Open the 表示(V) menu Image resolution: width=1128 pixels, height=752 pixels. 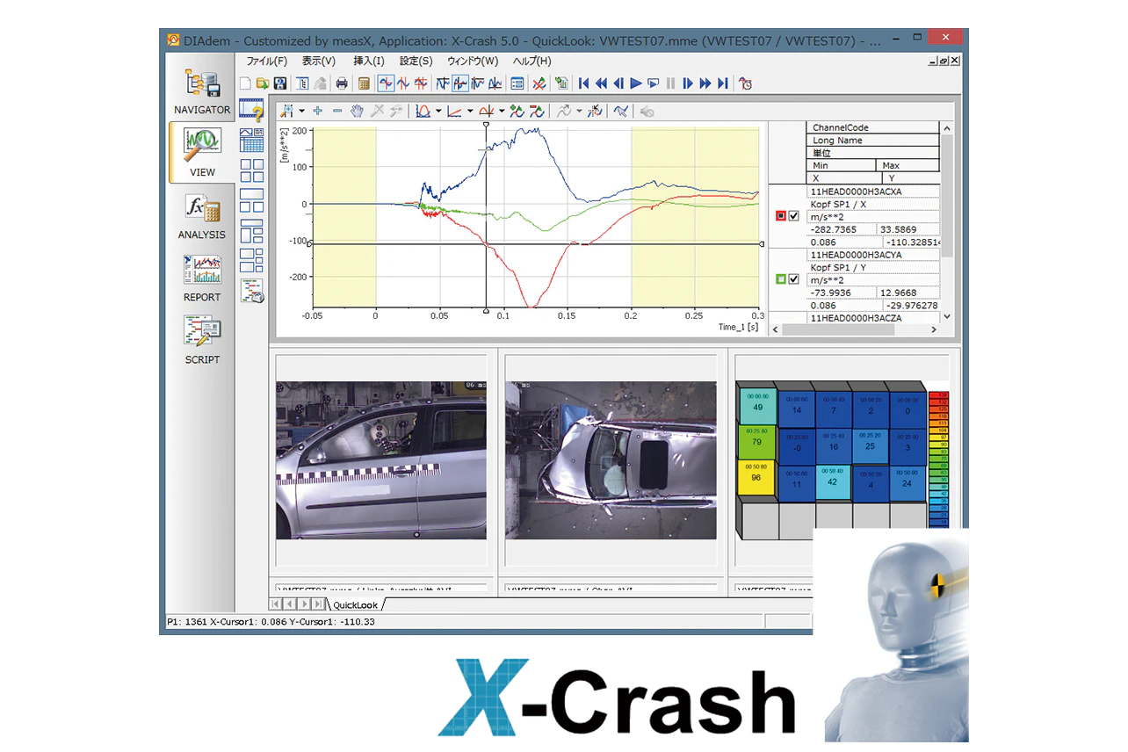319,61
